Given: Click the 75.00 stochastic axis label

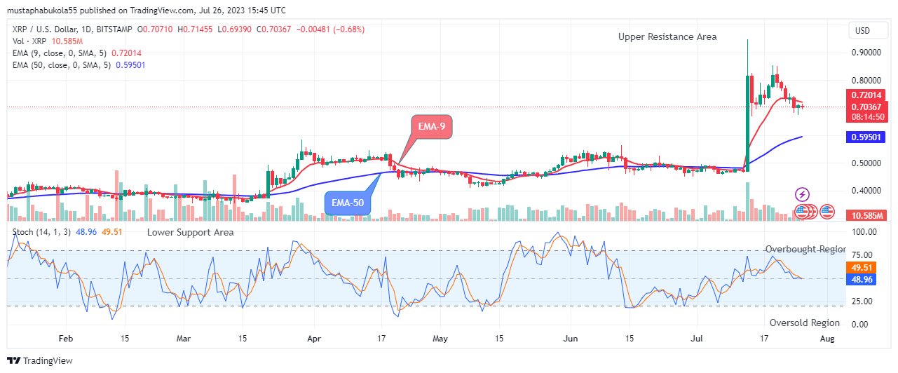Looking at the screenshot, I should (862, 255).
